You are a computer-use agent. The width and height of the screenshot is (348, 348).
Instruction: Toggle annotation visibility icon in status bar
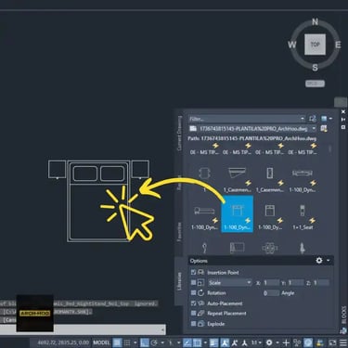[x=225, y=342]
